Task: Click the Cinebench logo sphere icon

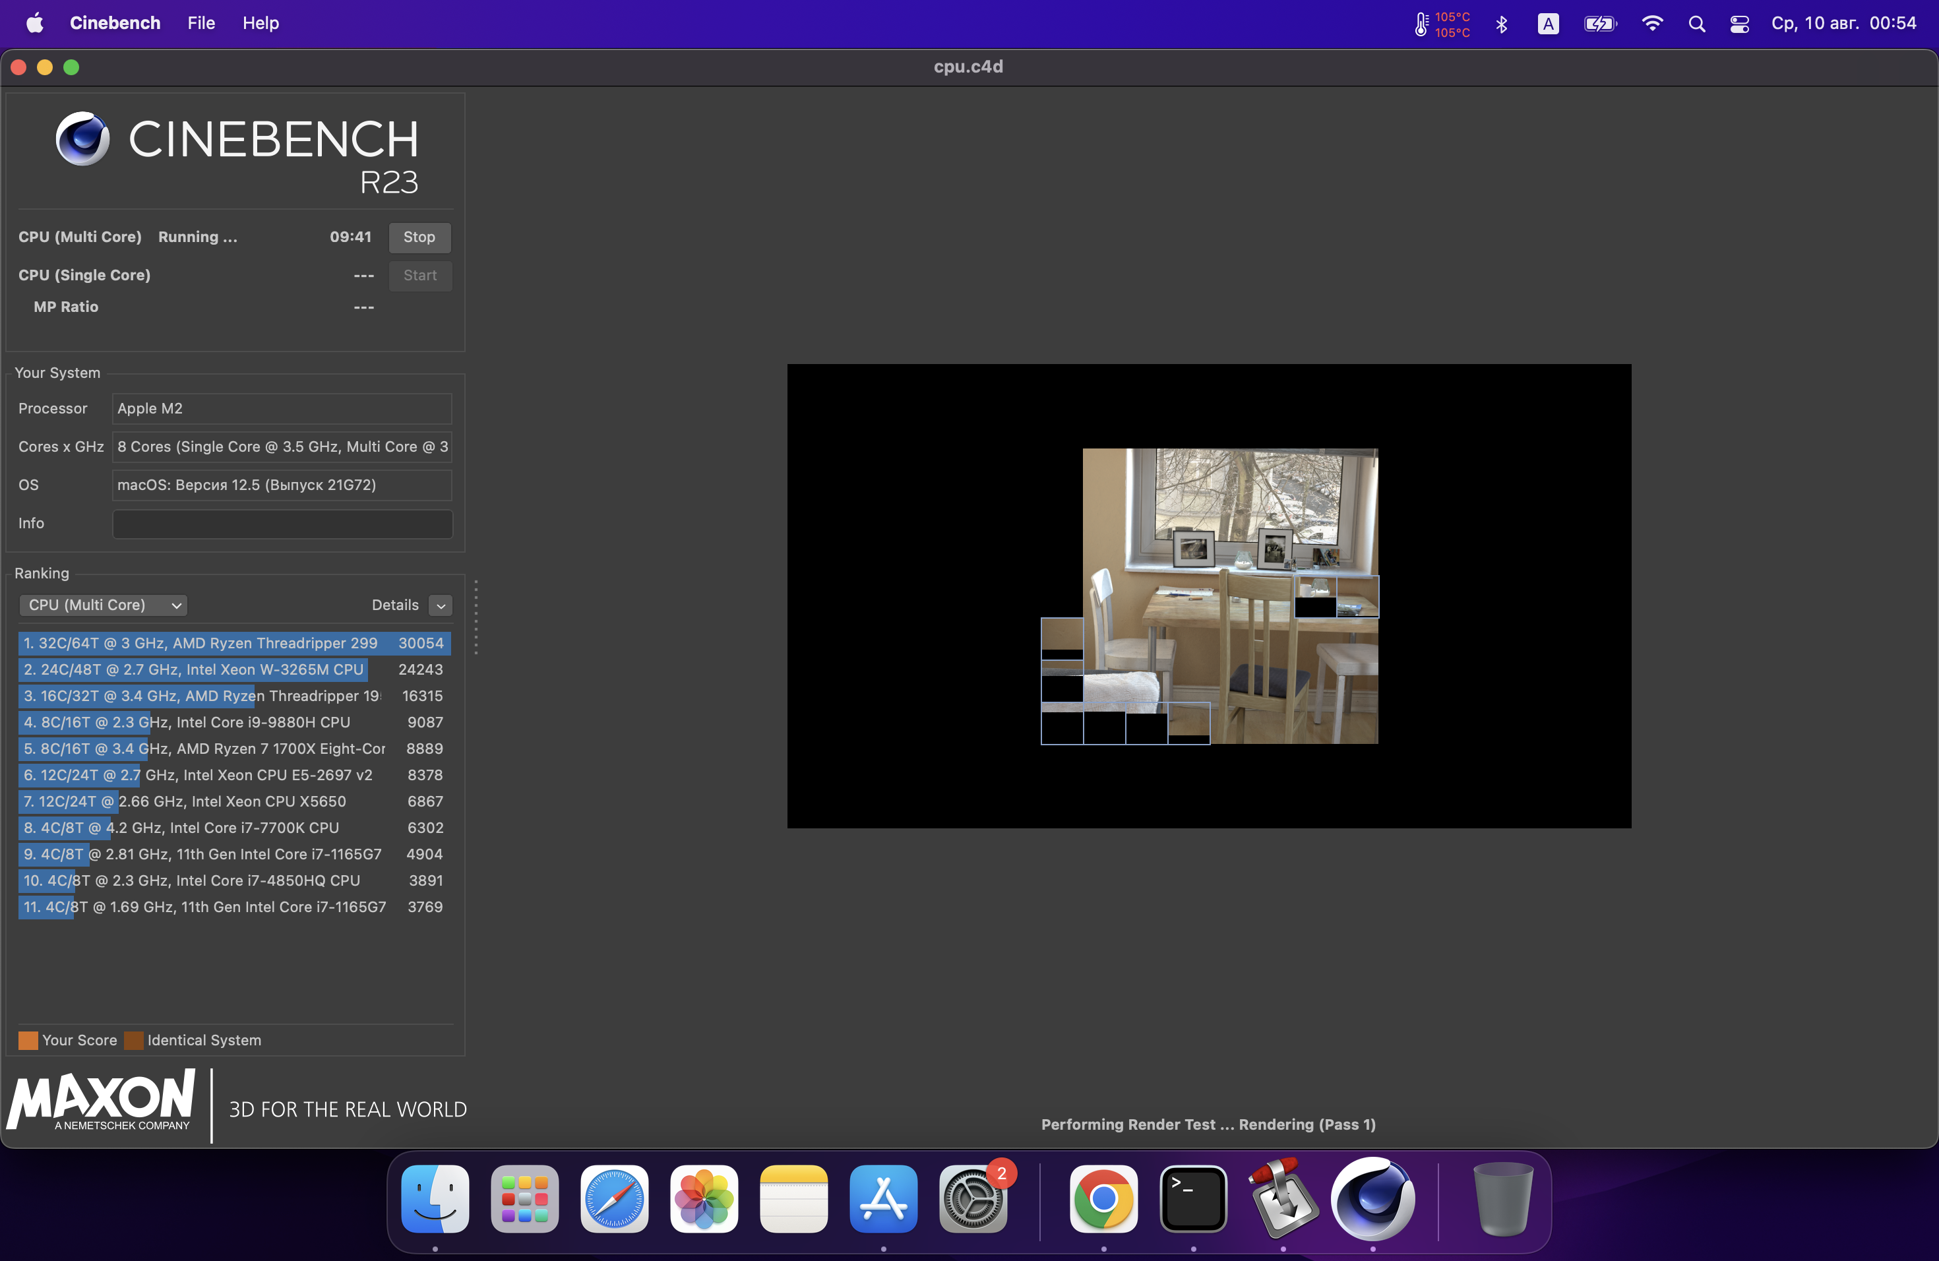Action: pyautogui.click(x=82, y=138)
